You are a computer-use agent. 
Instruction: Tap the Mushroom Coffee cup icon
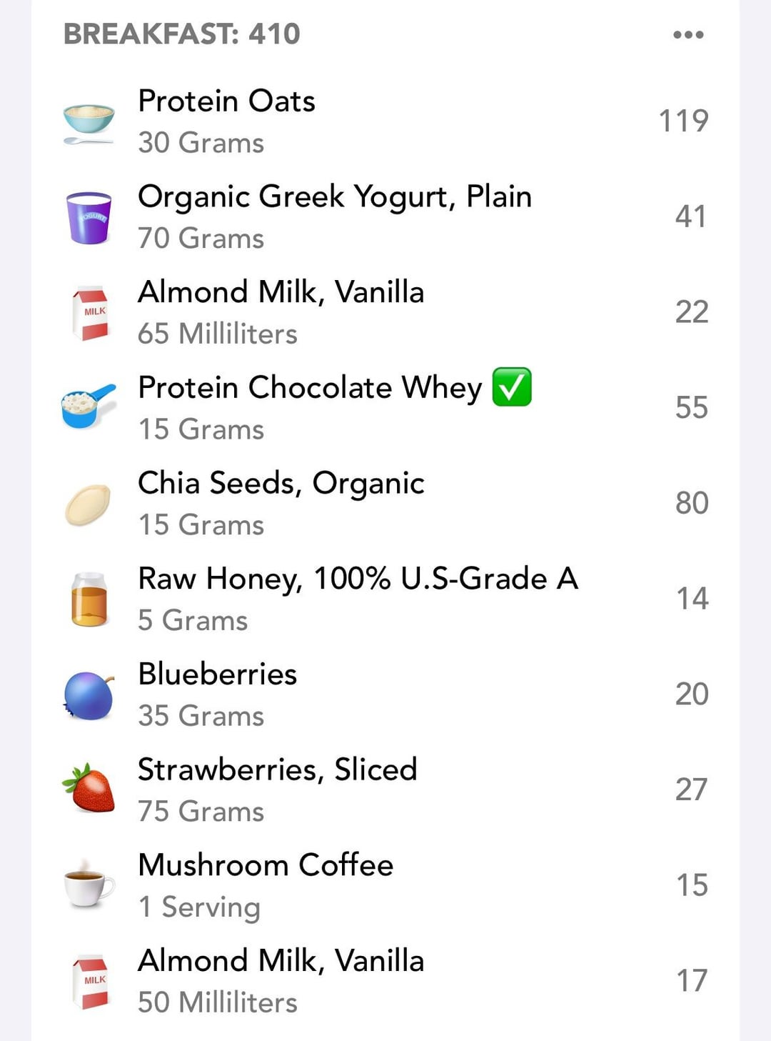click(x=89, y=885)
